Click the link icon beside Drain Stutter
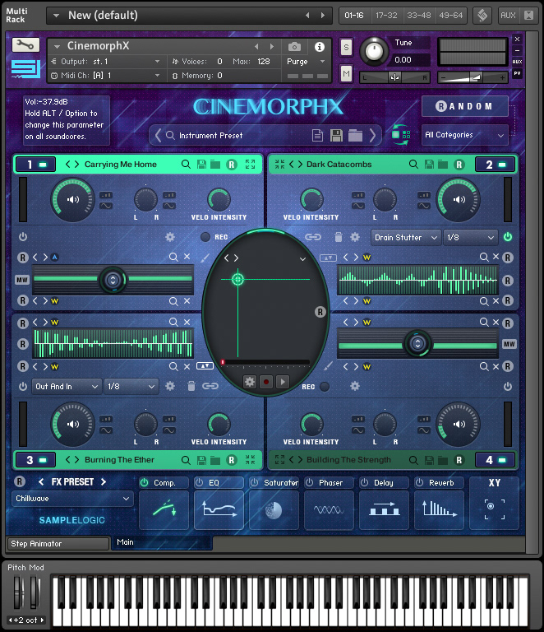Screen dimensions: 544x632 (313, 237)
